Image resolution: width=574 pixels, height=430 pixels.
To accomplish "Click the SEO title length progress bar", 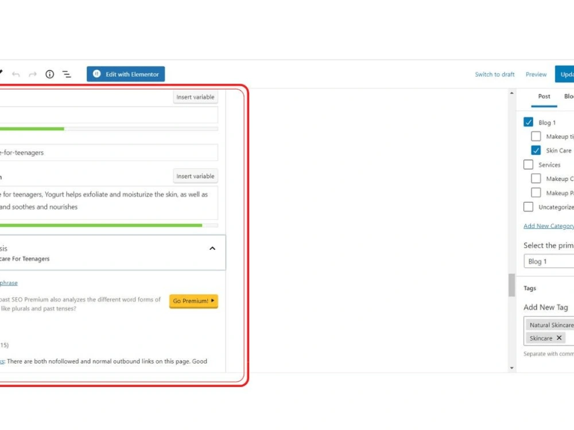I will click(x=108, y=128).
